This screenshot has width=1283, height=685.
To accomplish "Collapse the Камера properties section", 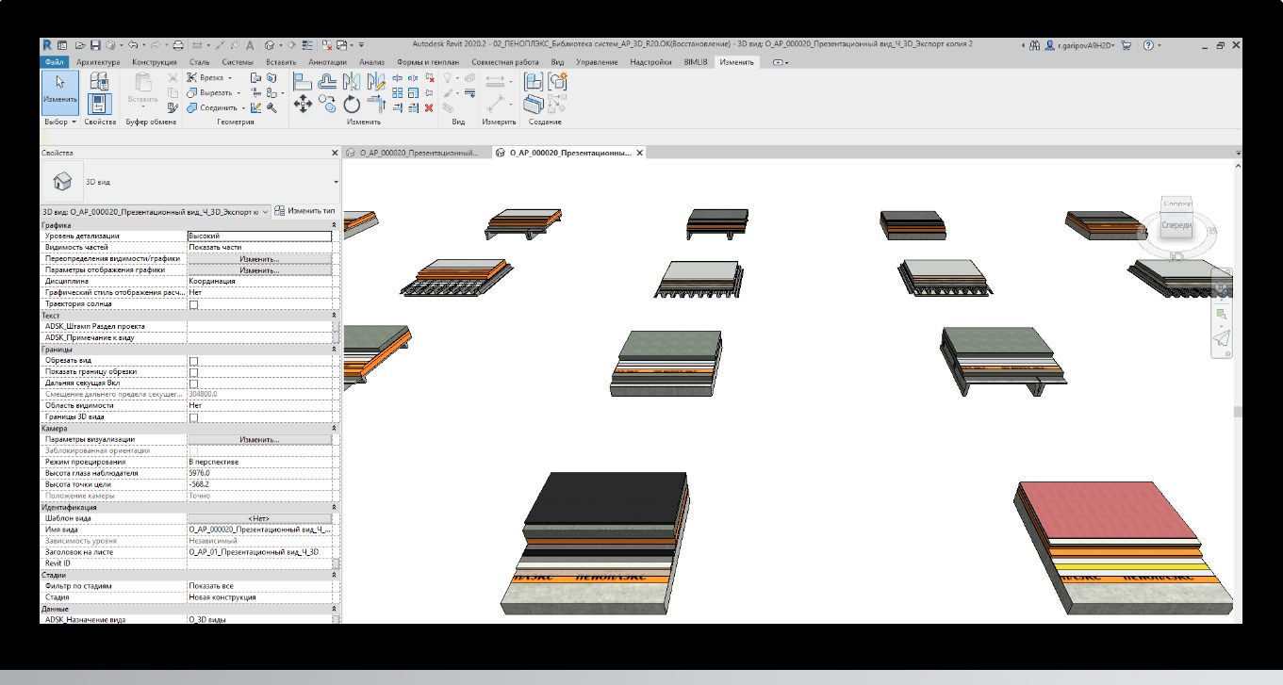I will click(335, 428).
